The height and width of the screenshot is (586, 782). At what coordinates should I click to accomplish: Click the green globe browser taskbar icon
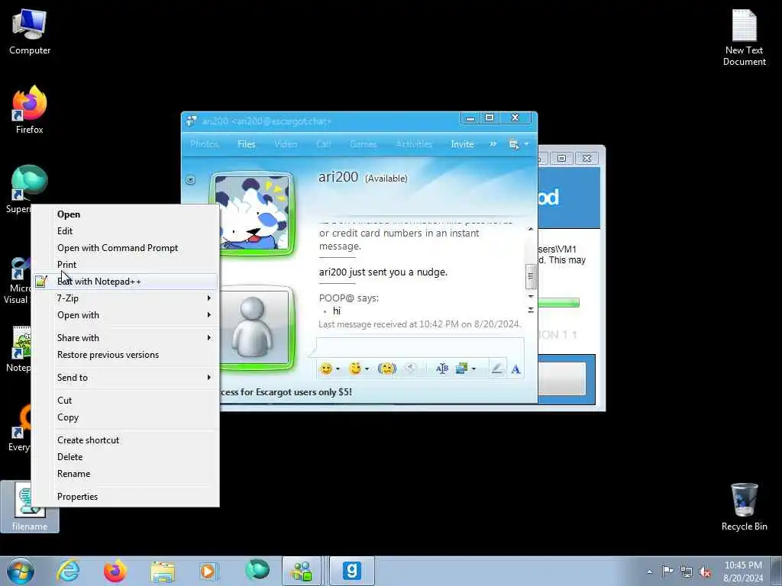point(257,570)
